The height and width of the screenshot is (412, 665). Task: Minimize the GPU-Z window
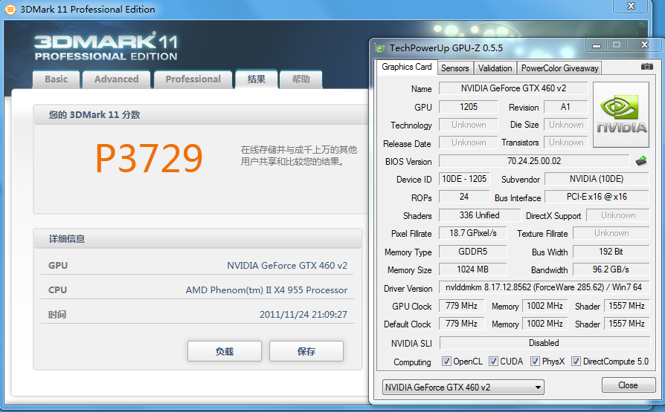594,45
